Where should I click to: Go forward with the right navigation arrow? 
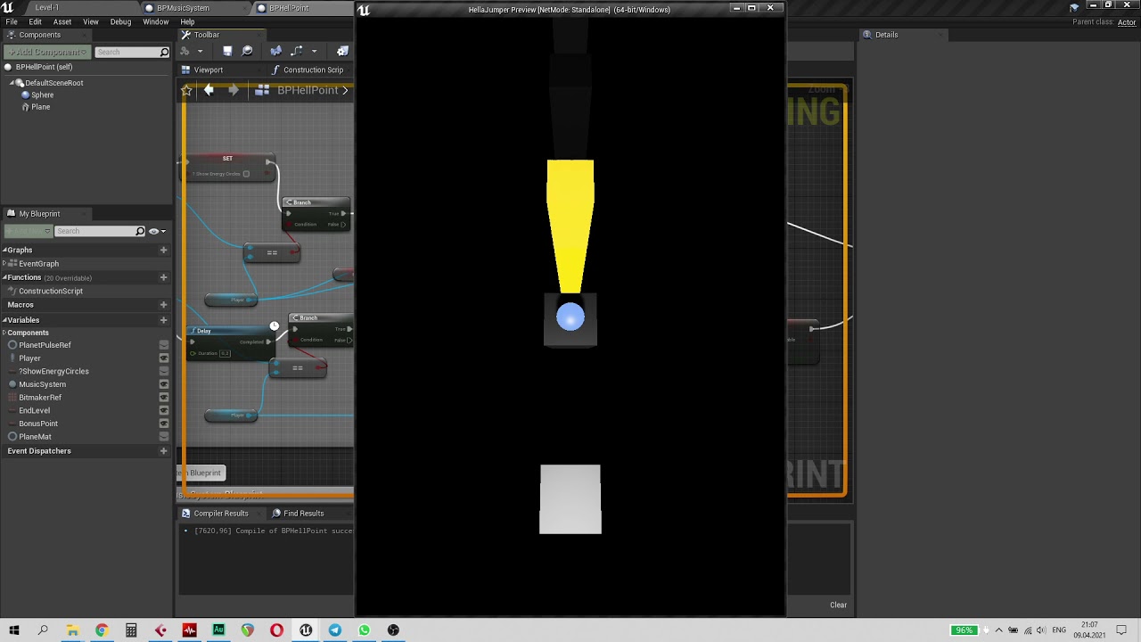tap(234, 90)
